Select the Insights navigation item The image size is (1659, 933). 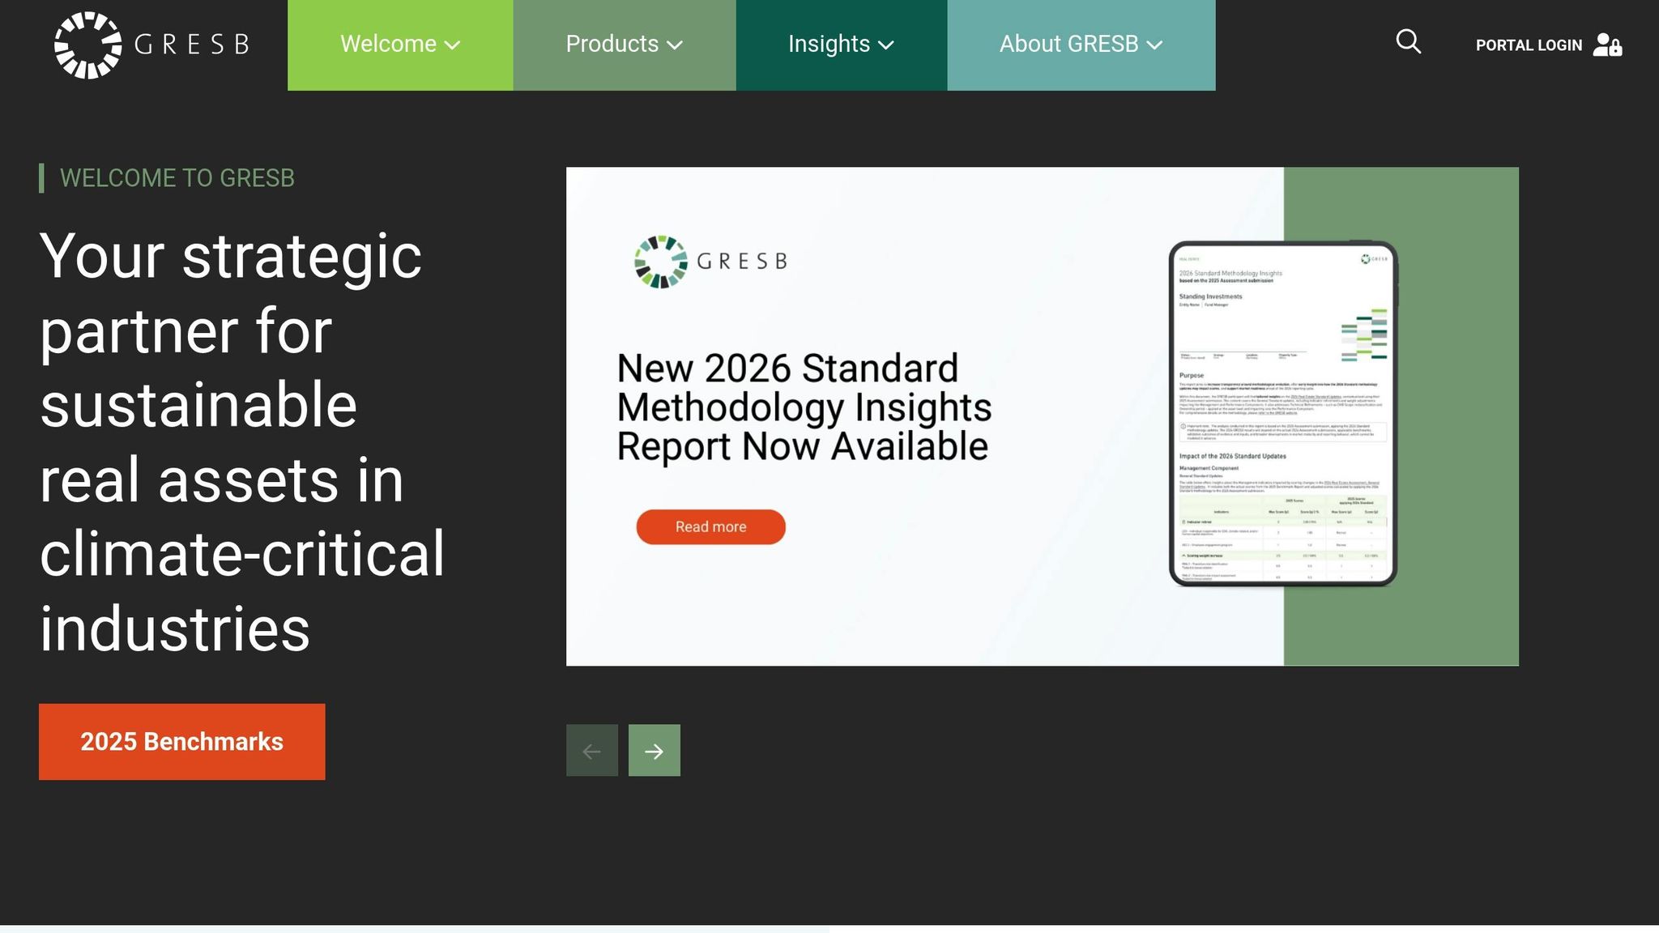(829, 44)
